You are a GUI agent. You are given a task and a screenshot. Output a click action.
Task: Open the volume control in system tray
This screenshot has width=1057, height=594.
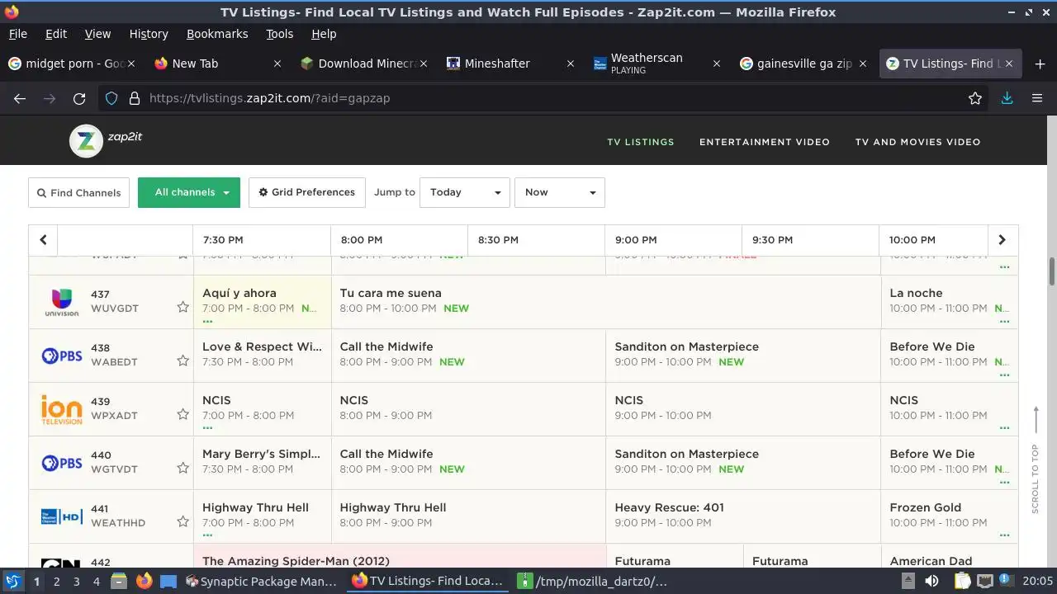932,581
